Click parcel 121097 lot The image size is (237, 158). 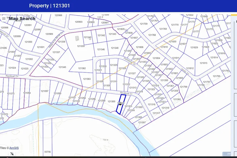click(x=45, y=91)
